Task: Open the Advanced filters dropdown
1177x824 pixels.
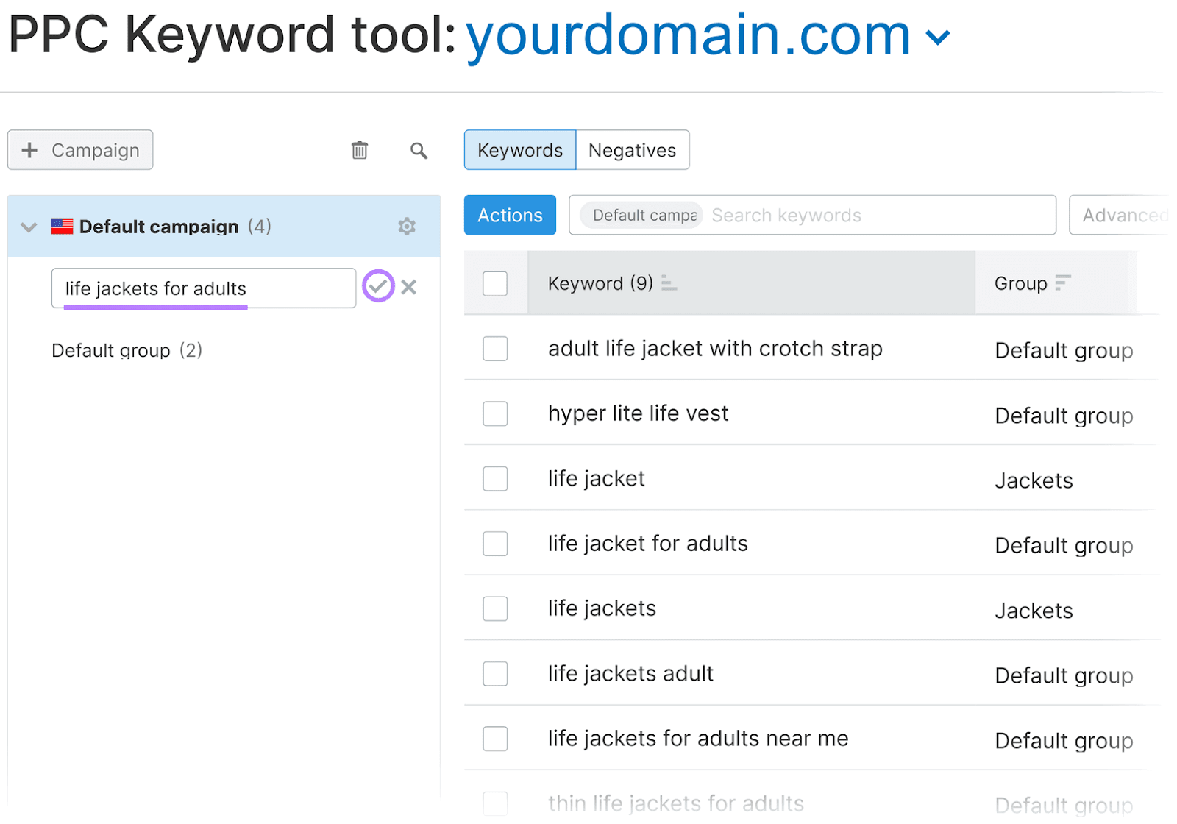Action: click(x=1118, y=215)
